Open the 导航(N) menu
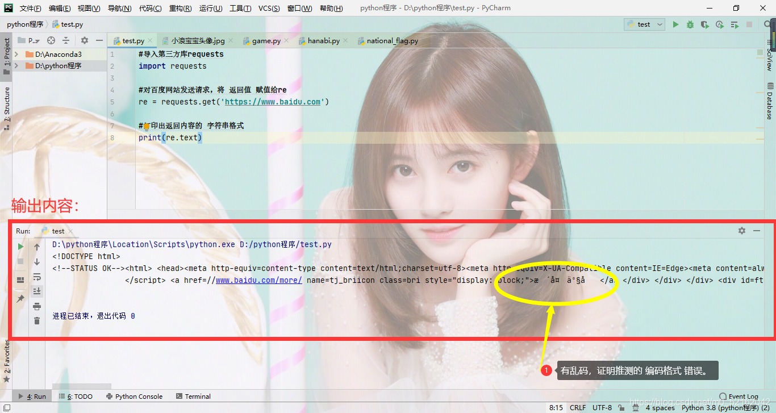Screen dimensions: 776x413 tap(119, 9)
